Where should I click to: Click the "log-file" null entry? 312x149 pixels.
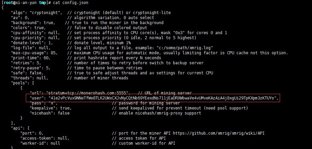click(x=45, y=48)
